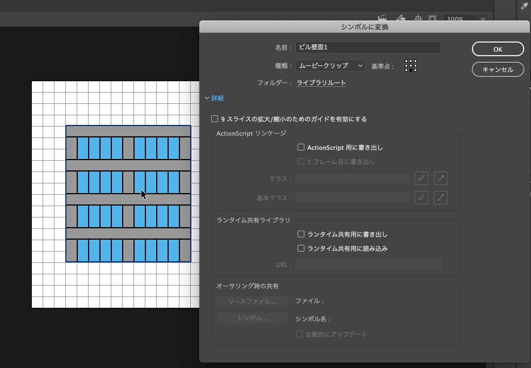Edit クラス definition with pencil icon
The width and height of the screenshot is (531, 368).
[x=441, y=178]
